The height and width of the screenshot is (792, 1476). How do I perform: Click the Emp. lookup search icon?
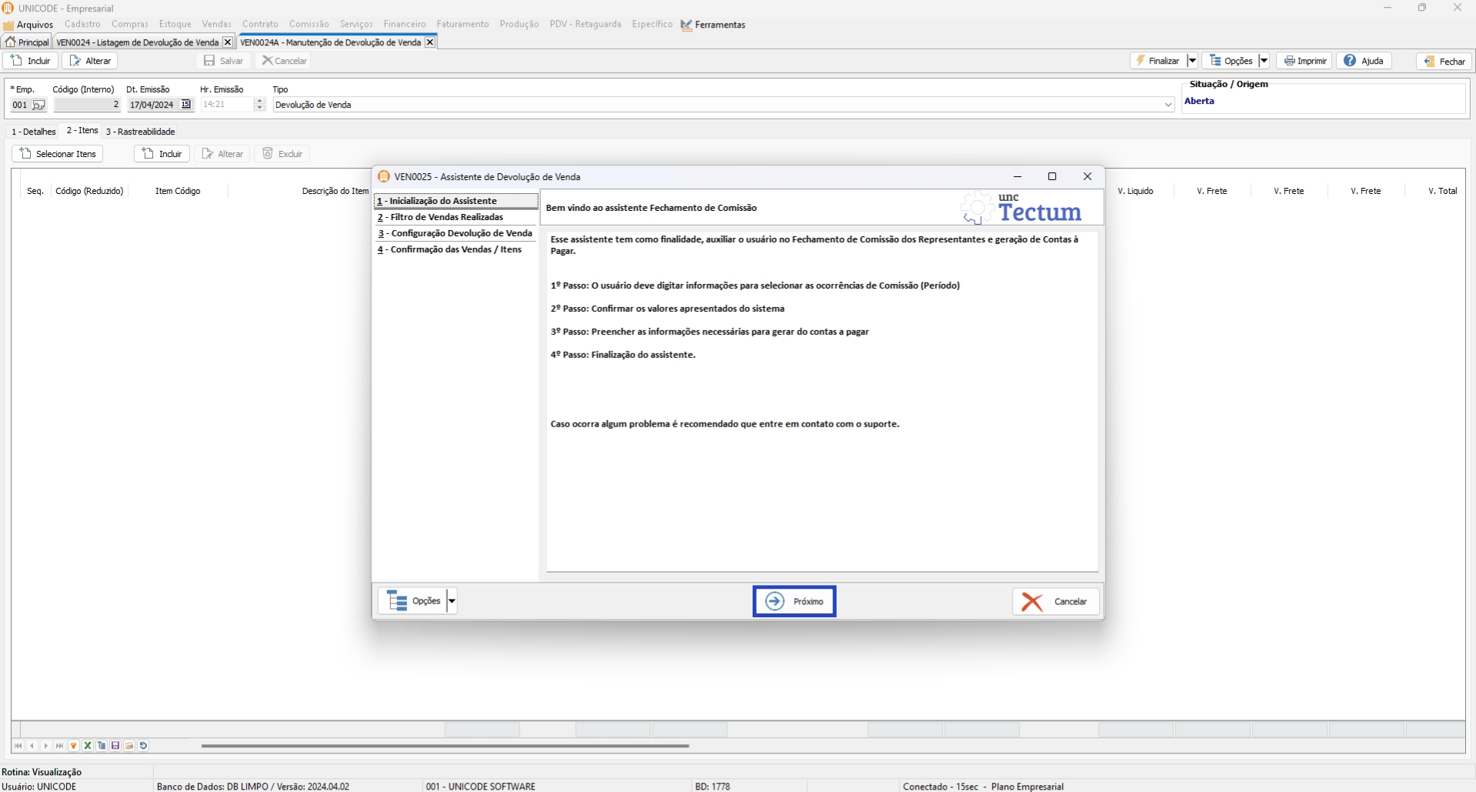tap(38, 105)
